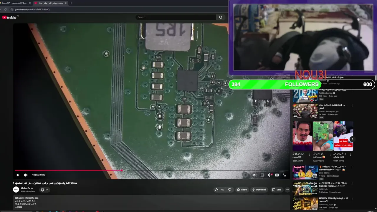The image size is (377, 212).
Task: Click '414K subscribers' text
Action: tap(28, 191)
